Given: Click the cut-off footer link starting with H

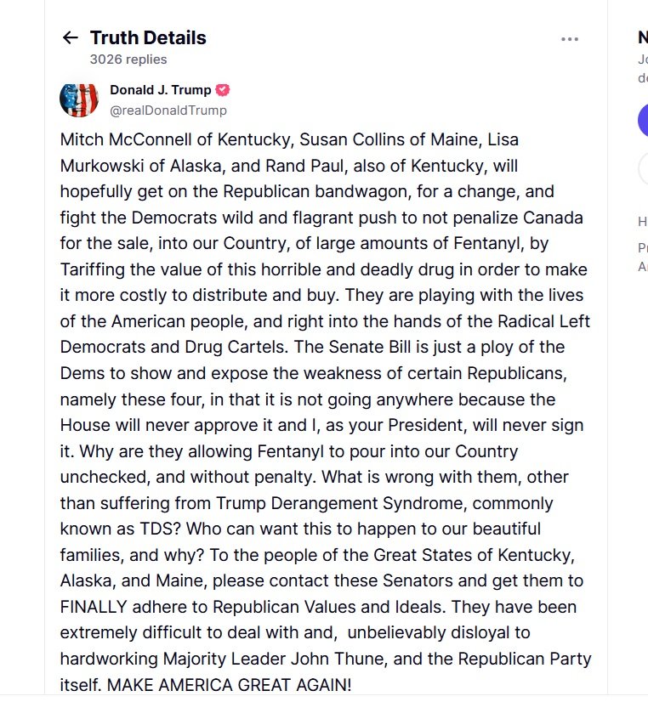Looking at the screenshot, I should (642, 222).
